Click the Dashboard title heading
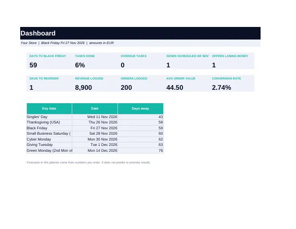This screenshot has height=229, width=296. (38, 33)
